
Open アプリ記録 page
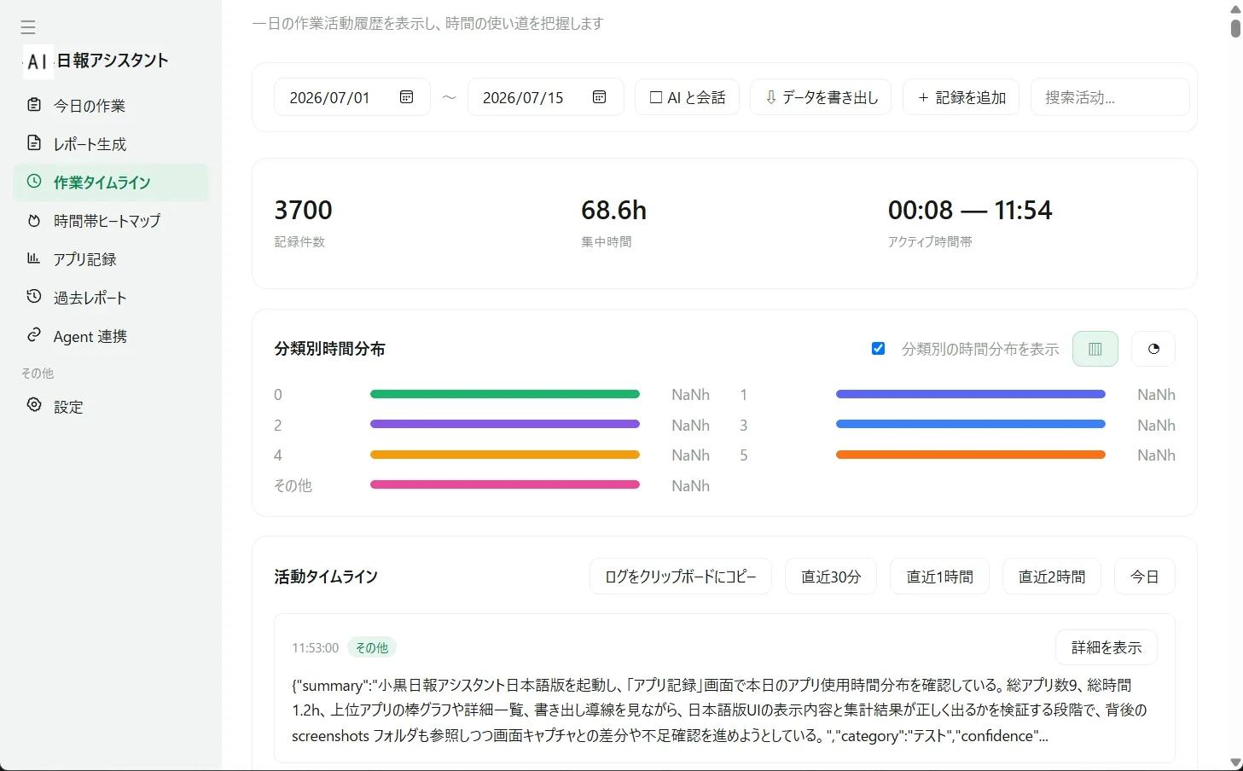pyautogui.click(x=111, y=259)
